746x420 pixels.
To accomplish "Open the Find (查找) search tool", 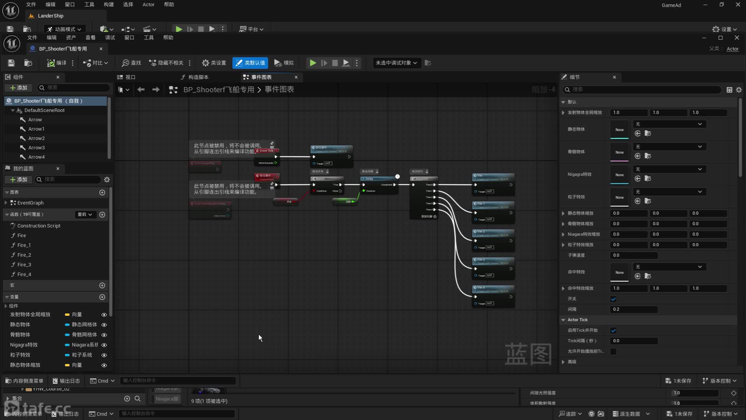I will pos(131,63).
